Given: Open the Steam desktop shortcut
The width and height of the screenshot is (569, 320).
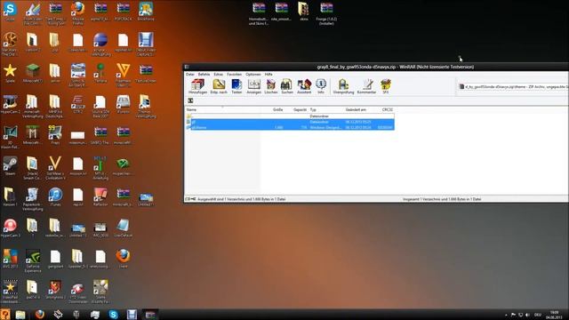Looking at the screenshot, I should [x=10, y=166].
